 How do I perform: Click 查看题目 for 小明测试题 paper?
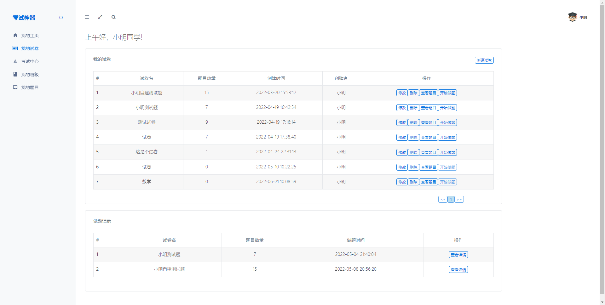click(428, 108)
